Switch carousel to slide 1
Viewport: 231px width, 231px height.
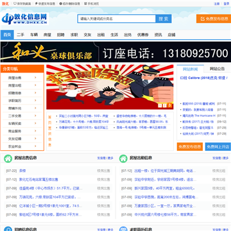160,105
